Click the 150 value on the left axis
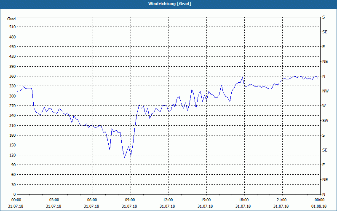The width and height of the screenshot is (337, 211). coord(13,145)
